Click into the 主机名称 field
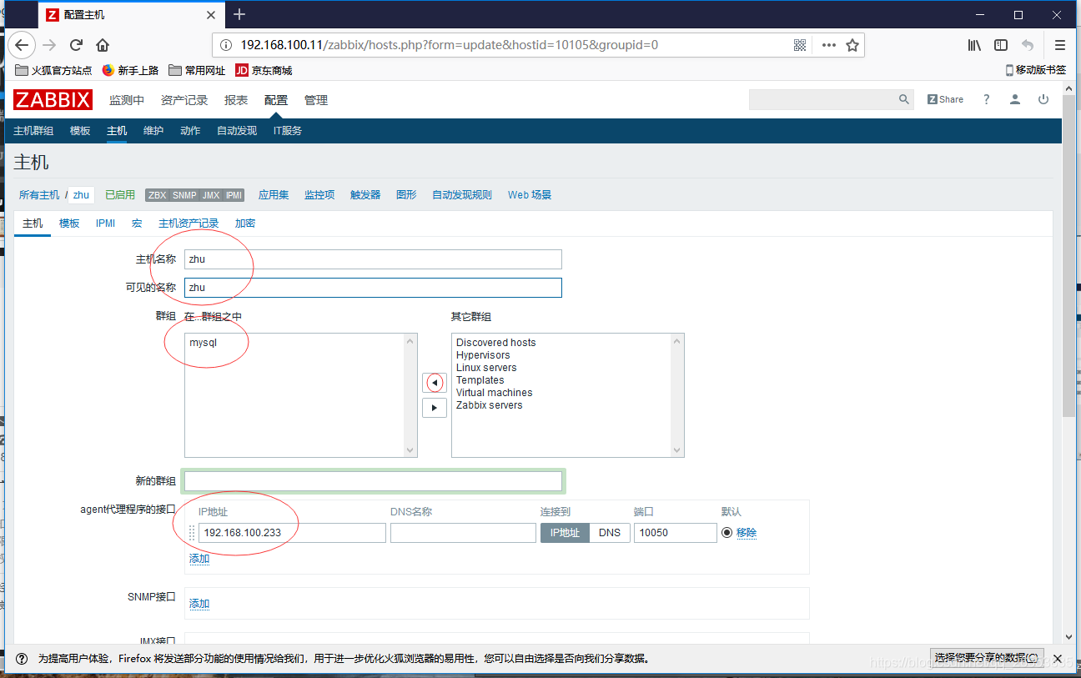The height and width of the screenshot is (678, 1081). click(373, 259)
